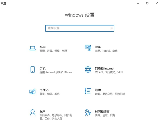Open the Time and Language icon
The width and height of the screenshot is (159, 122).
(x=88, y=112)
